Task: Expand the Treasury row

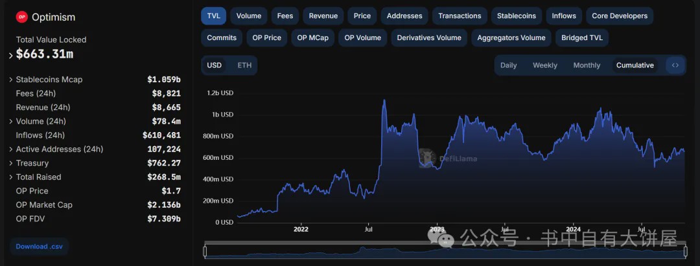Action: (x=11, y=163)
